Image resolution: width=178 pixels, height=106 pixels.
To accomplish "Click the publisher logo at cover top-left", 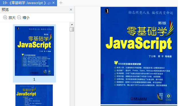I will click(107, 11).
